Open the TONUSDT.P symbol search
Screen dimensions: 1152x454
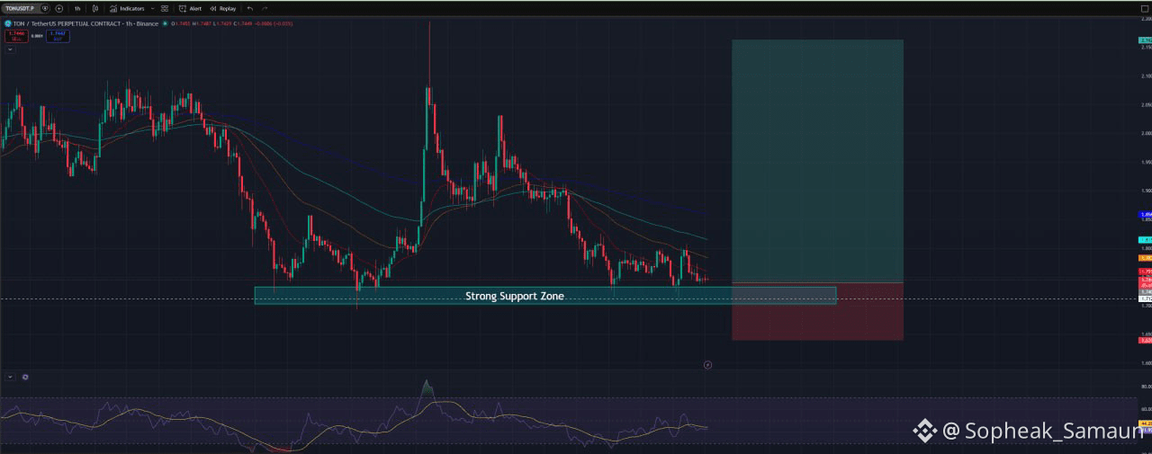pos(20,8)
